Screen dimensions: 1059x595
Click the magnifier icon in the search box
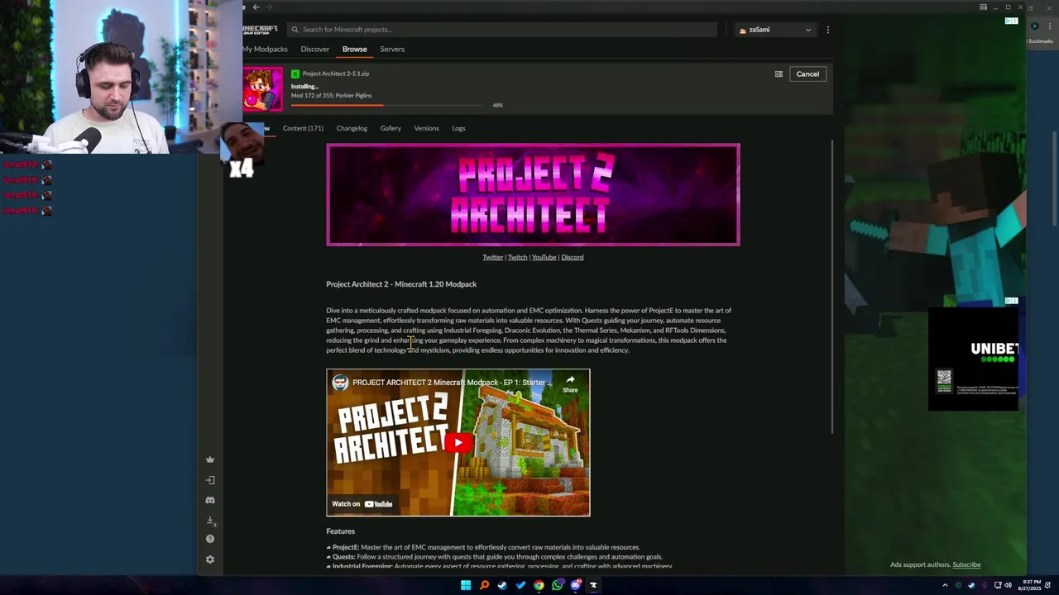click(295, 30)
